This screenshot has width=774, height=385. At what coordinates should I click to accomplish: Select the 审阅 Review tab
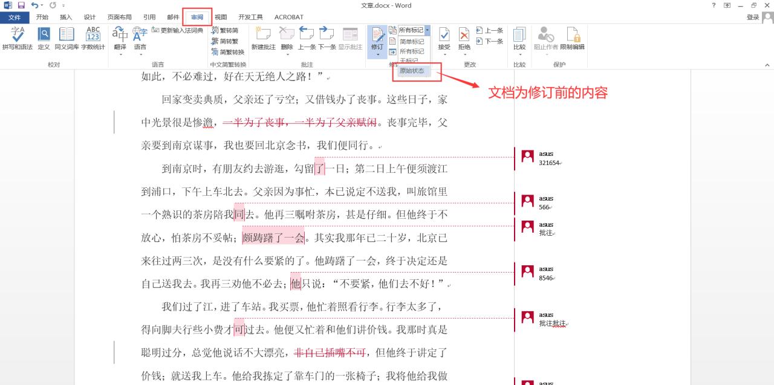(197, 17)
